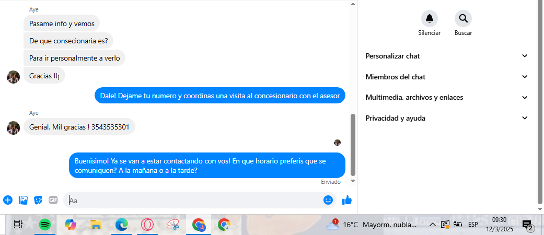The height and width of the screenshot is (235, 544).
Task: Expand Privacidad y ayuda section
Action: (x=447, y=118)
